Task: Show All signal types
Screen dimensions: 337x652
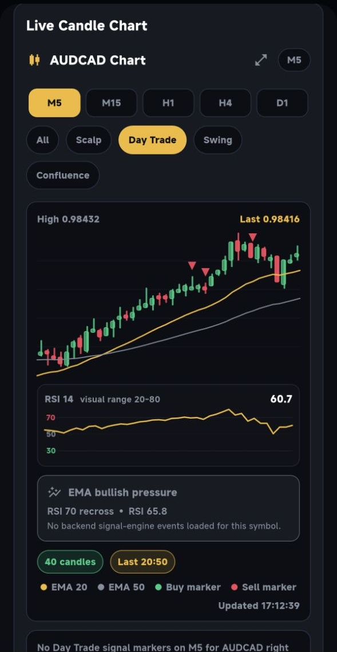Action: (x=42, y=140)
